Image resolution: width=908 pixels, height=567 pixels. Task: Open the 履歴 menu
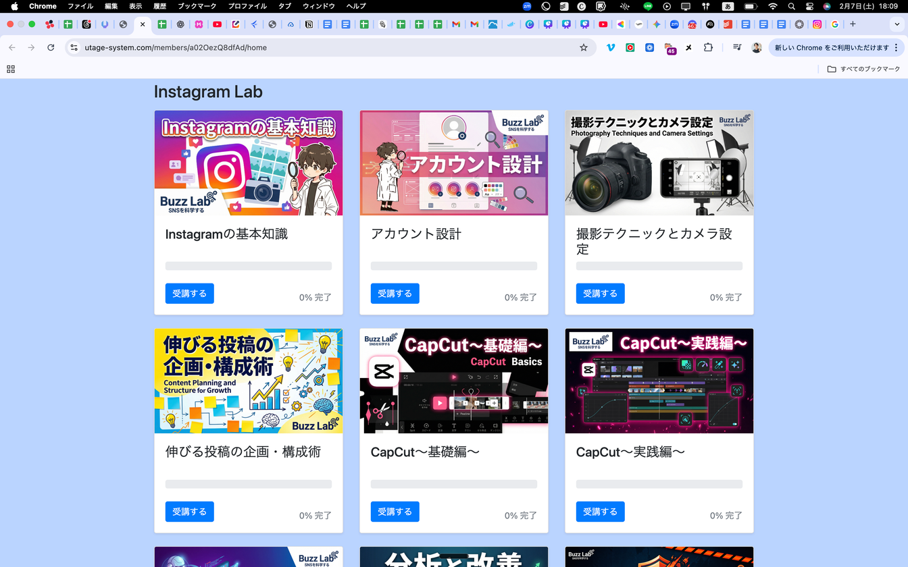pyautogui.click(x=159, y=6)
